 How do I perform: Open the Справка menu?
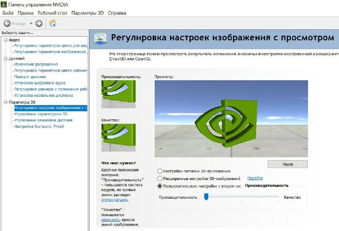click(x=117, y=13)
